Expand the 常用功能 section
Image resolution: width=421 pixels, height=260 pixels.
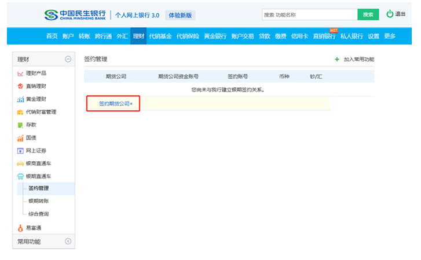[x=68, y=242]
